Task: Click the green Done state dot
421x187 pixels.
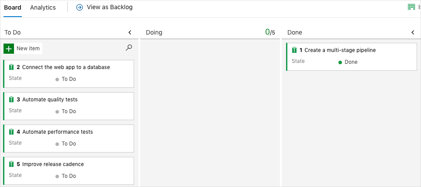Action: click(x=340, y=62)
